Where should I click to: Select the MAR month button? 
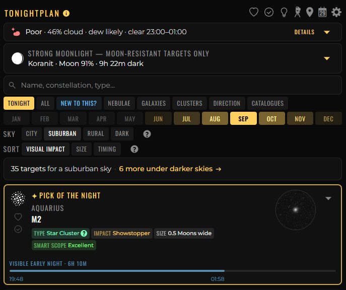click(x=73, y=119)
